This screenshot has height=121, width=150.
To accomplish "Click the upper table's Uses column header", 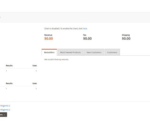I will coord(35,66).
